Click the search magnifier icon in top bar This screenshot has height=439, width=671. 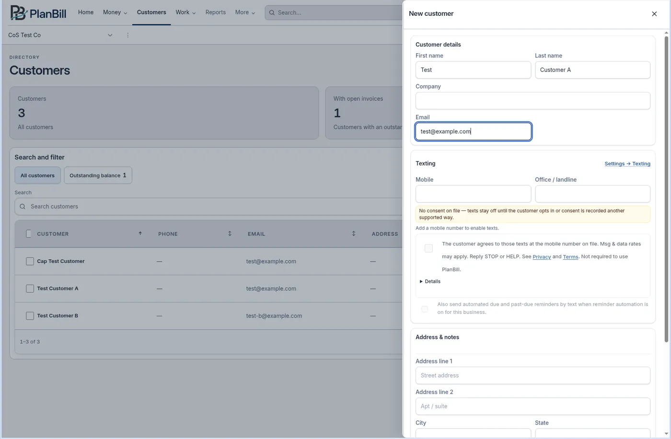(272, 12)
